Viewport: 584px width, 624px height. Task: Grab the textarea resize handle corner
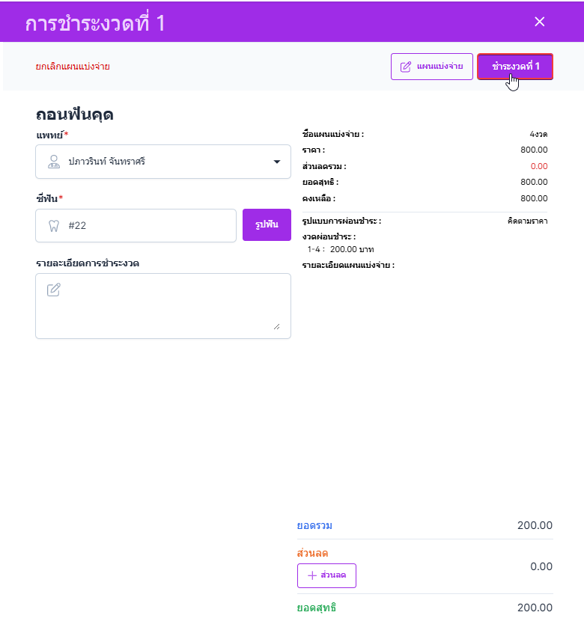pyautogui.click(x=276, y=325)
